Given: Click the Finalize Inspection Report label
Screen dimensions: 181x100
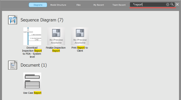Looking at the screenshot, I should pyautogui.click(x=56, y=49).
